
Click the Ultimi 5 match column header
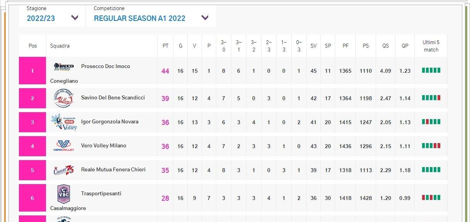(431, 46)
